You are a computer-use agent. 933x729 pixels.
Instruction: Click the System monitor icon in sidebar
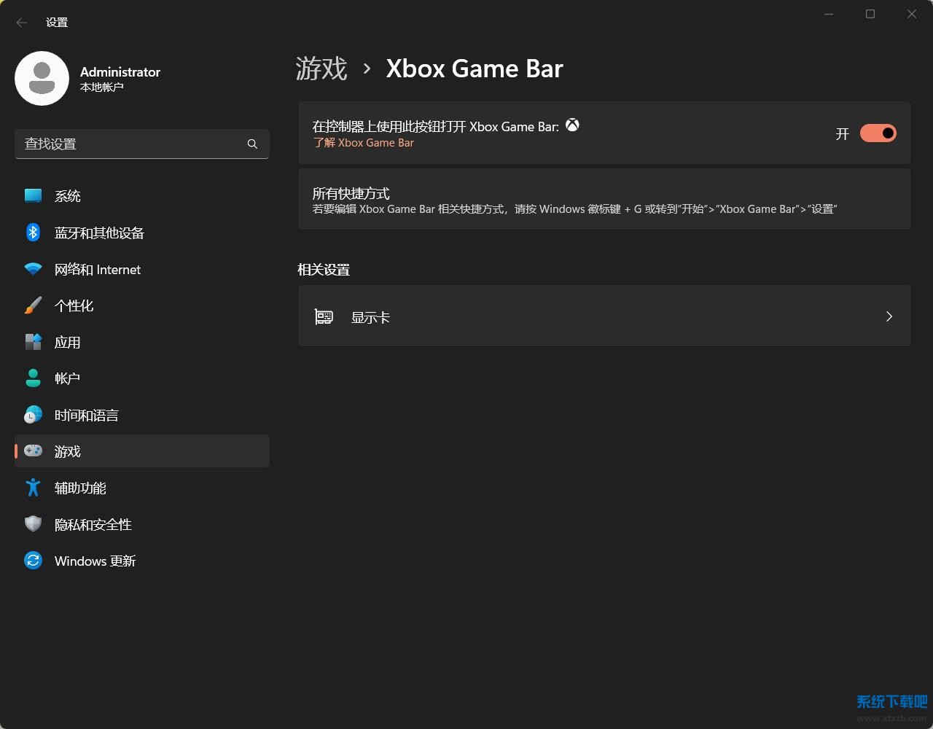tap(33, 195)
